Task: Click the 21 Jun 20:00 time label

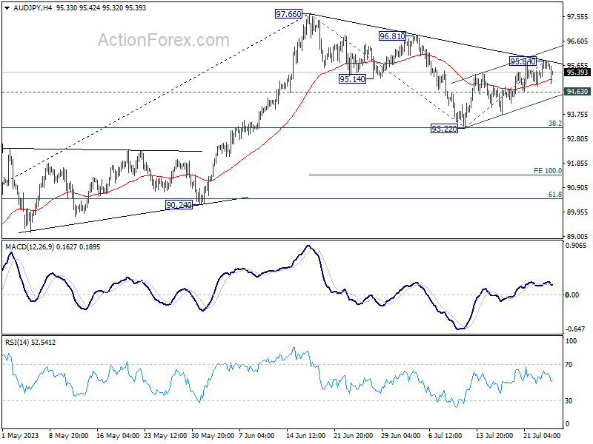Action: pyautogui.click(x=354, y=436)
